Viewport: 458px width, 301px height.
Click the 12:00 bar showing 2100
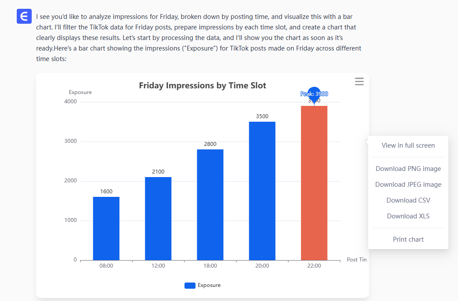[x=158, y=218]
